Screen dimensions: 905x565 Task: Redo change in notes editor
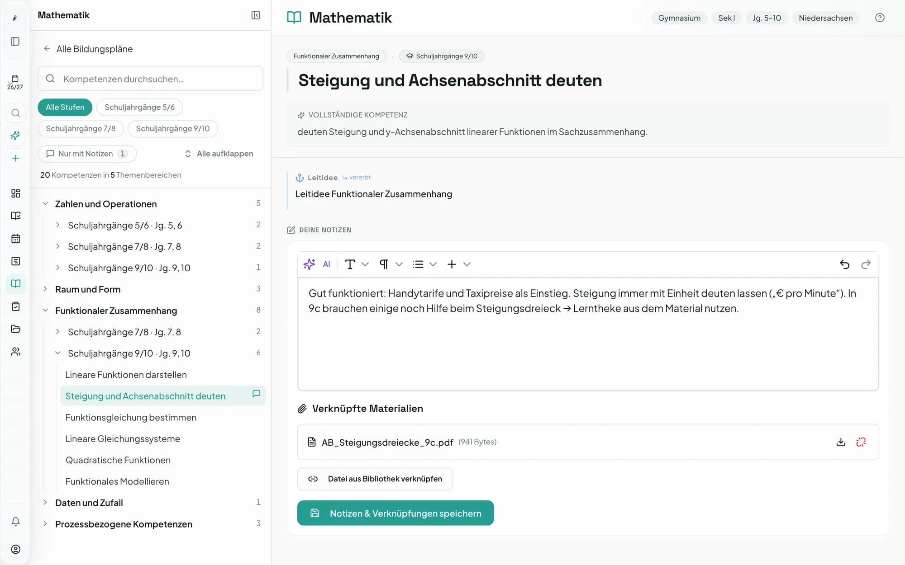(866, 264)
